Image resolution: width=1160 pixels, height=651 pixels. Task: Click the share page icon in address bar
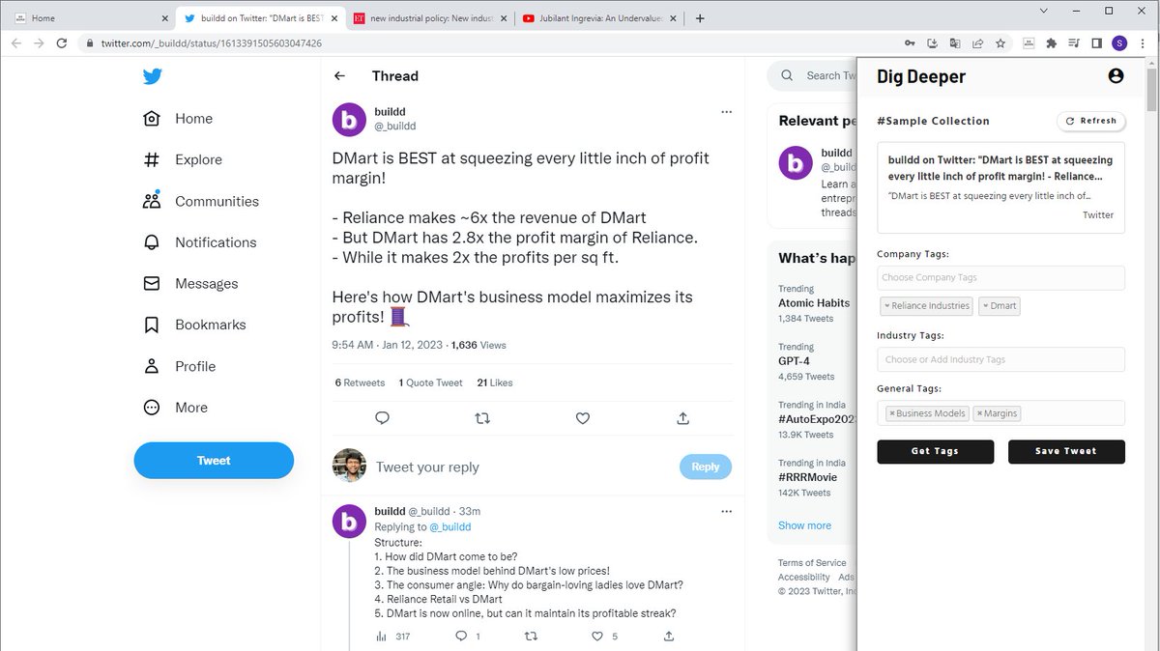[977, 43]
